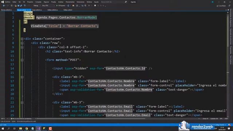233x131 pixels.
Task: Click the user account badge
Action: (x=213, y=2)
